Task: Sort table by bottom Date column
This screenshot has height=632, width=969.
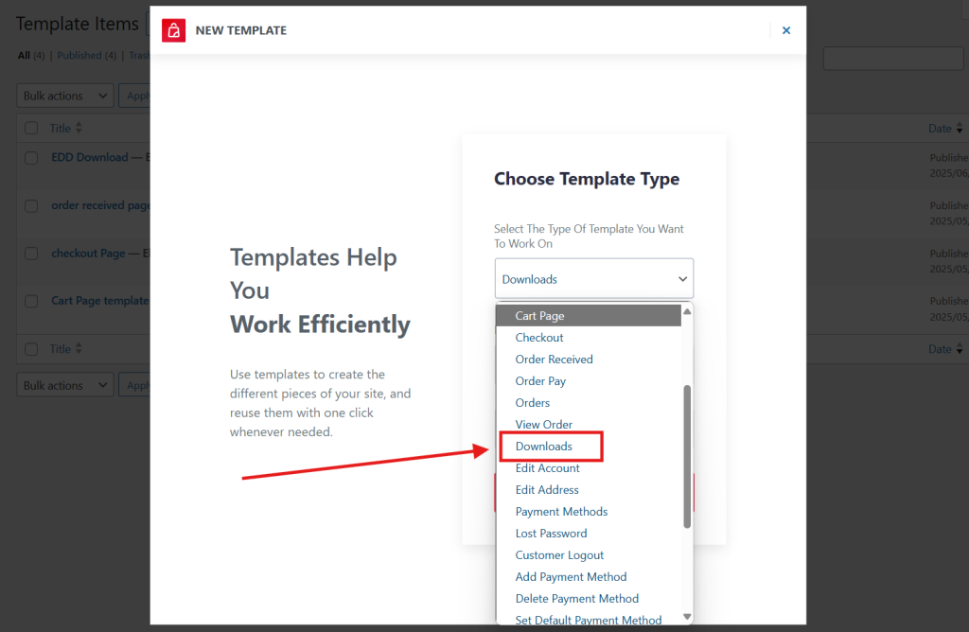Action: click(940, 348)
